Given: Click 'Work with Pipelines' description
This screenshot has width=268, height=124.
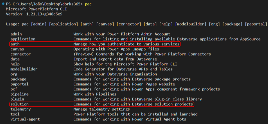Looking at the screenshot, I should point(95,94).
